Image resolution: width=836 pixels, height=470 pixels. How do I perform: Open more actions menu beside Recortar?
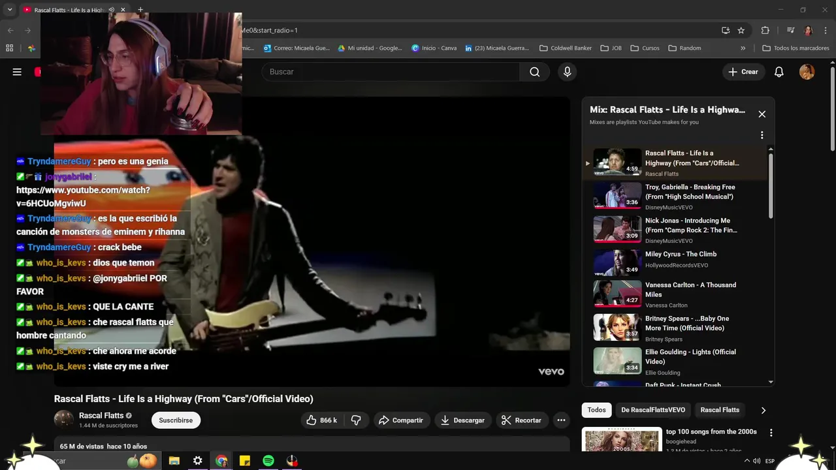pos(561,420)
